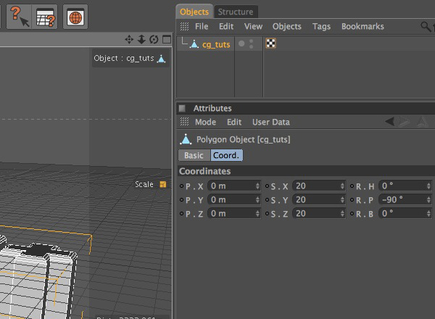Click the 'Object : cg_tuts' HUD text
Image resolution: width=435 pixels, height=319 pixels.
pos(124,58)
